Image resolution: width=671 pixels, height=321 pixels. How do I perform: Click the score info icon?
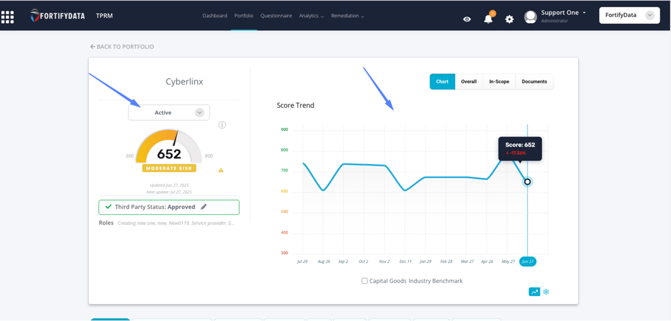[222, 125]
